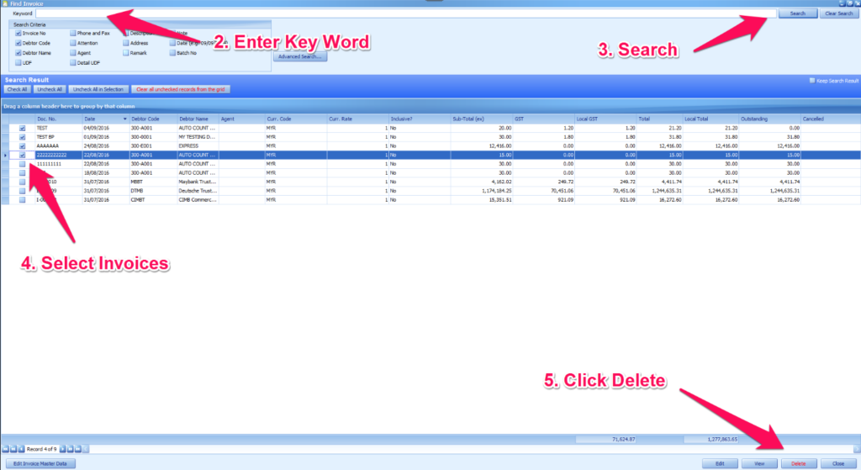Enable Attention search criterion
The image size is (861, 470).
[73, 44]
